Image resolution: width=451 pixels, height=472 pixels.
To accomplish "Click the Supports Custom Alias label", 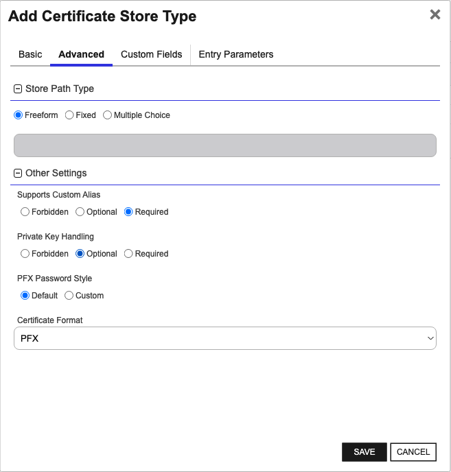I will 59,195.
